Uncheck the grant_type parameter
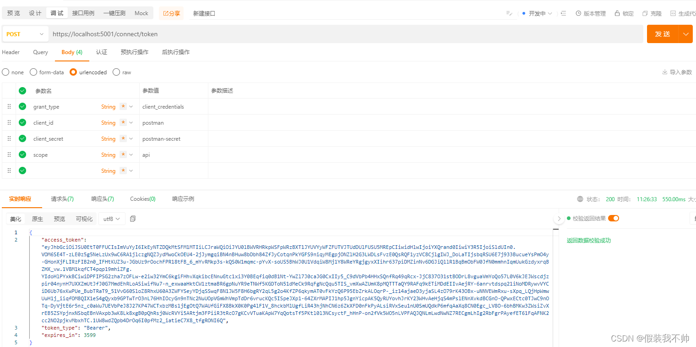Viewport: 696px width, 347px height. [x=22, y=106]
